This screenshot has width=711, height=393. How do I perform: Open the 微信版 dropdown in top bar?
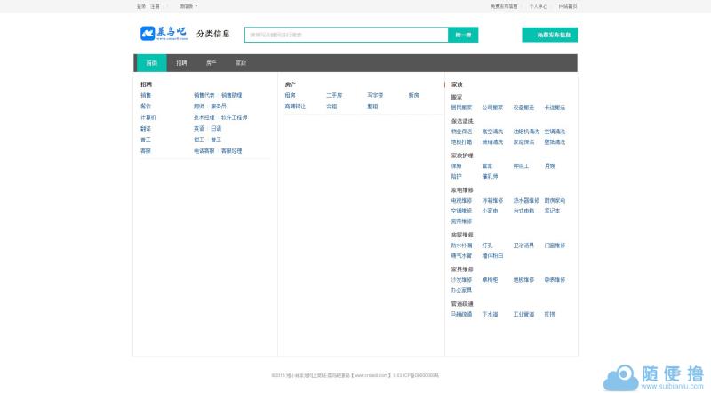click(x=187, y=6)
